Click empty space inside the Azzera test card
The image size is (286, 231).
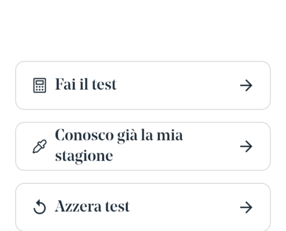coord(183,207)
